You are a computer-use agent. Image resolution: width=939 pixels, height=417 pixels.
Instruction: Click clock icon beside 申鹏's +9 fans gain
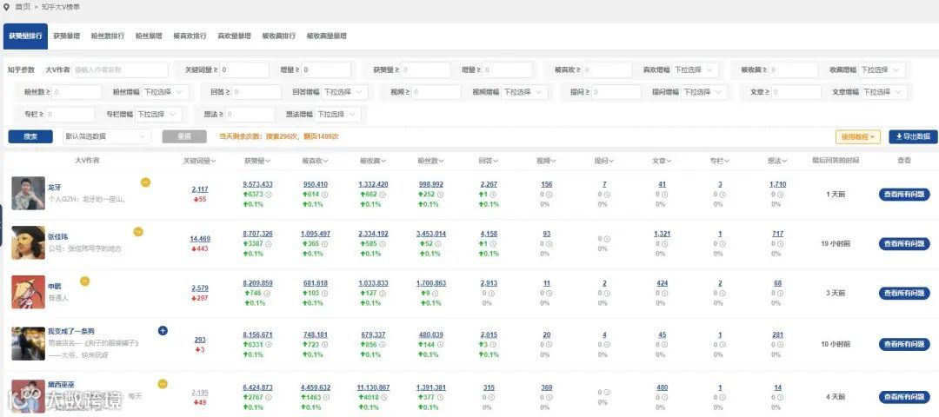[436, 293]
